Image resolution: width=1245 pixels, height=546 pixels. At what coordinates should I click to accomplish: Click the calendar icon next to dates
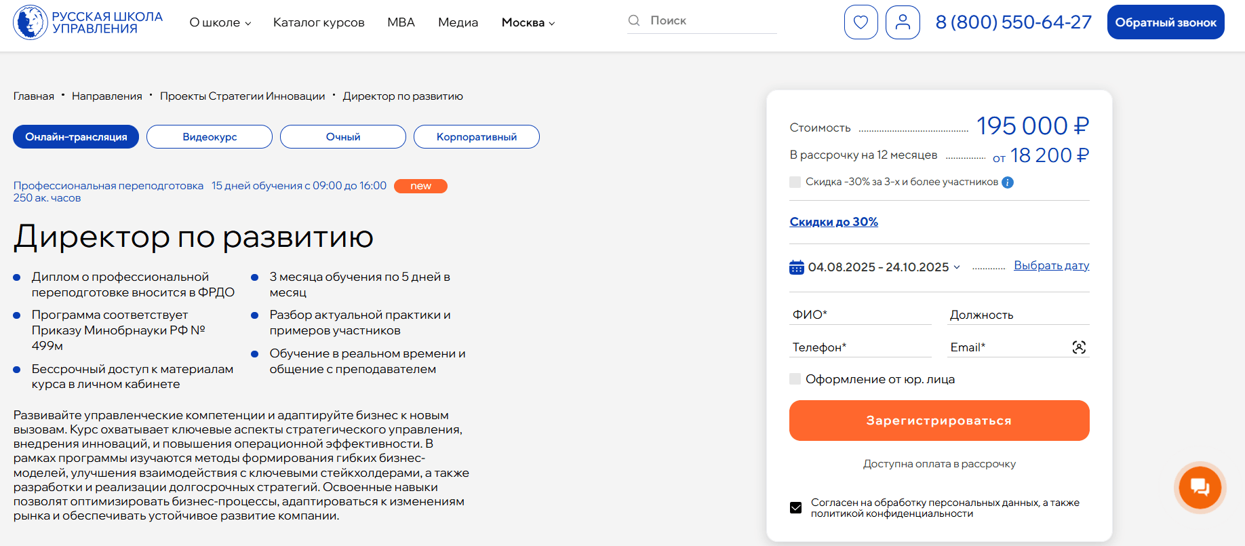(x=797, y=267)
